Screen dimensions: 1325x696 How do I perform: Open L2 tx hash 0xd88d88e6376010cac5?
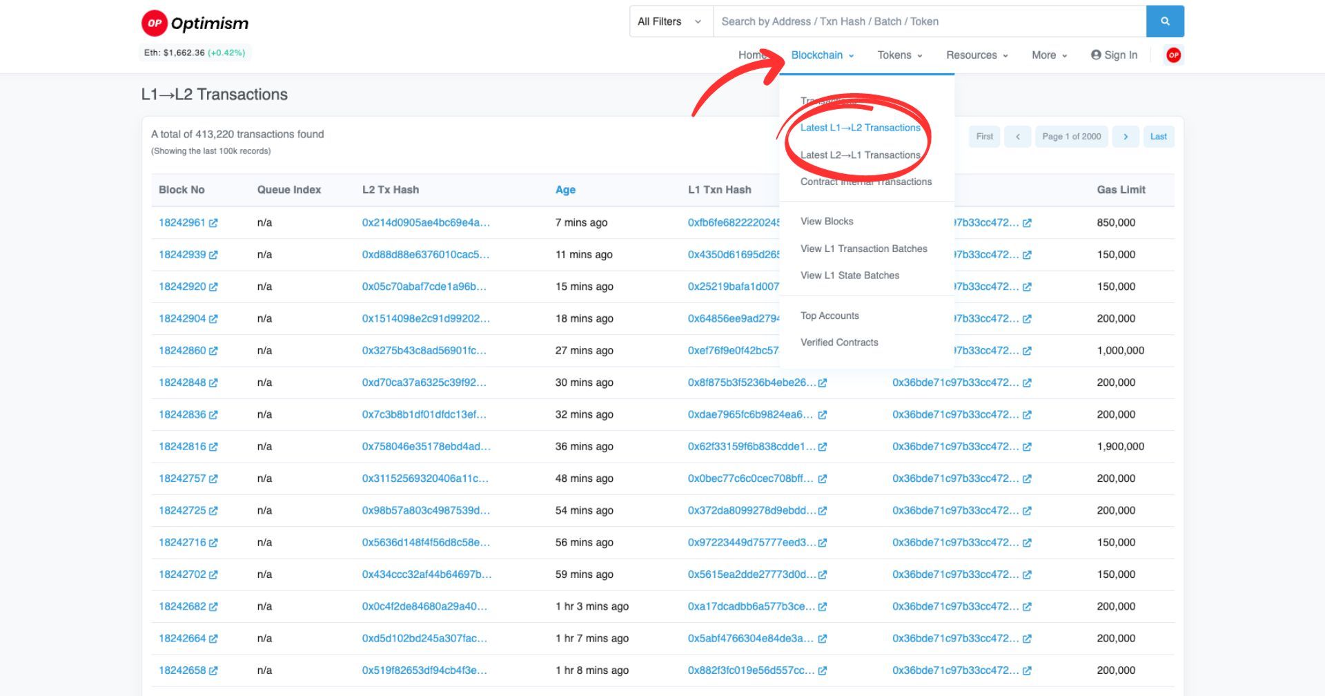(x=426, y=254)
